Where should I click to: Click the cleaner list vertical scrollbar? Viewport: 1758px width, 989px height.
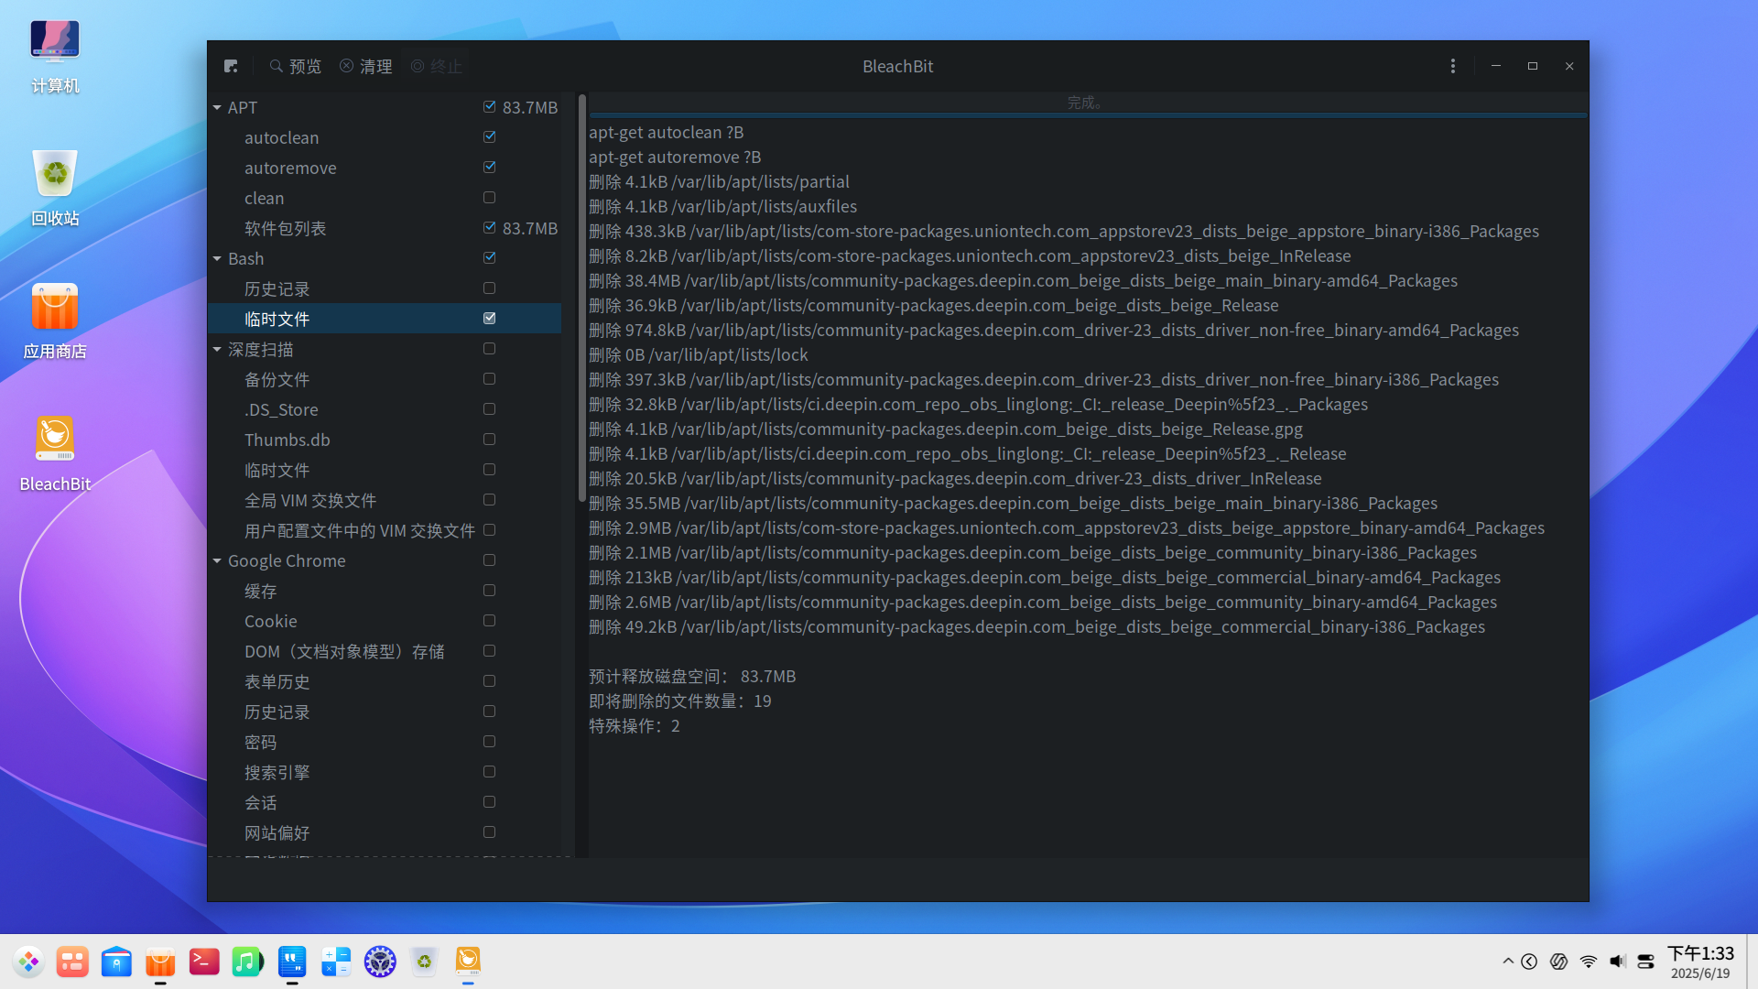click(x=581, y=298)
